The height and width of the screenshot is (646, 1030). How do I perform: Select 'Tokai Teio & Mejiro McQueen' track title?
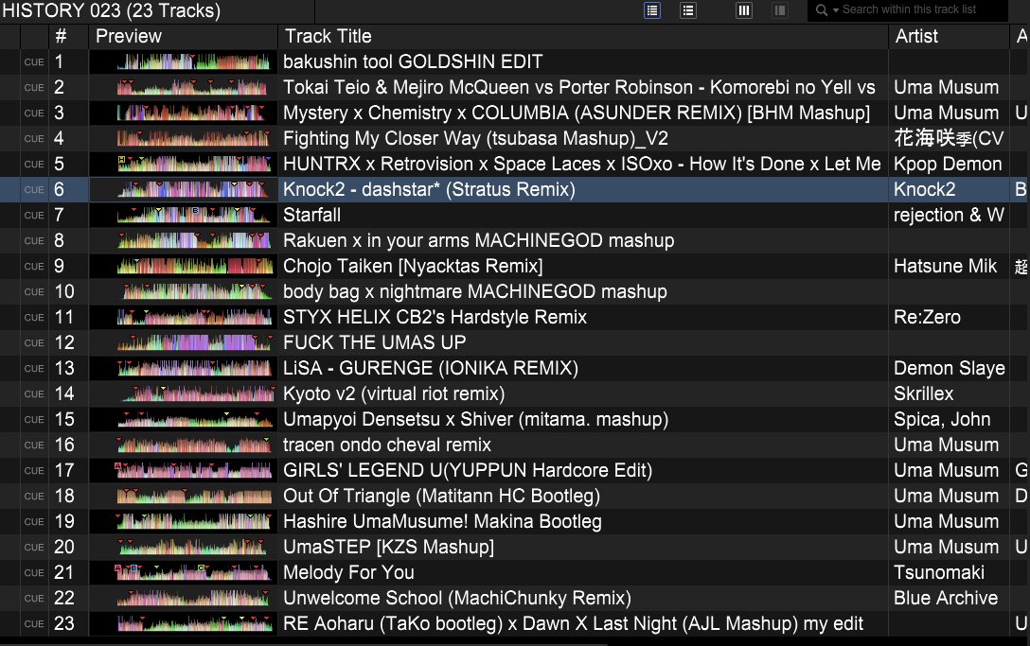click(579, 87)
